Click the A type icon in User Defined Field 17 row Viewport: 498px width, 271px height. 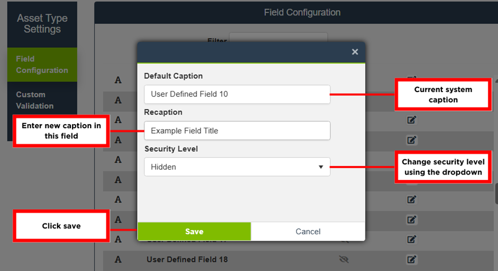(118, 240)
